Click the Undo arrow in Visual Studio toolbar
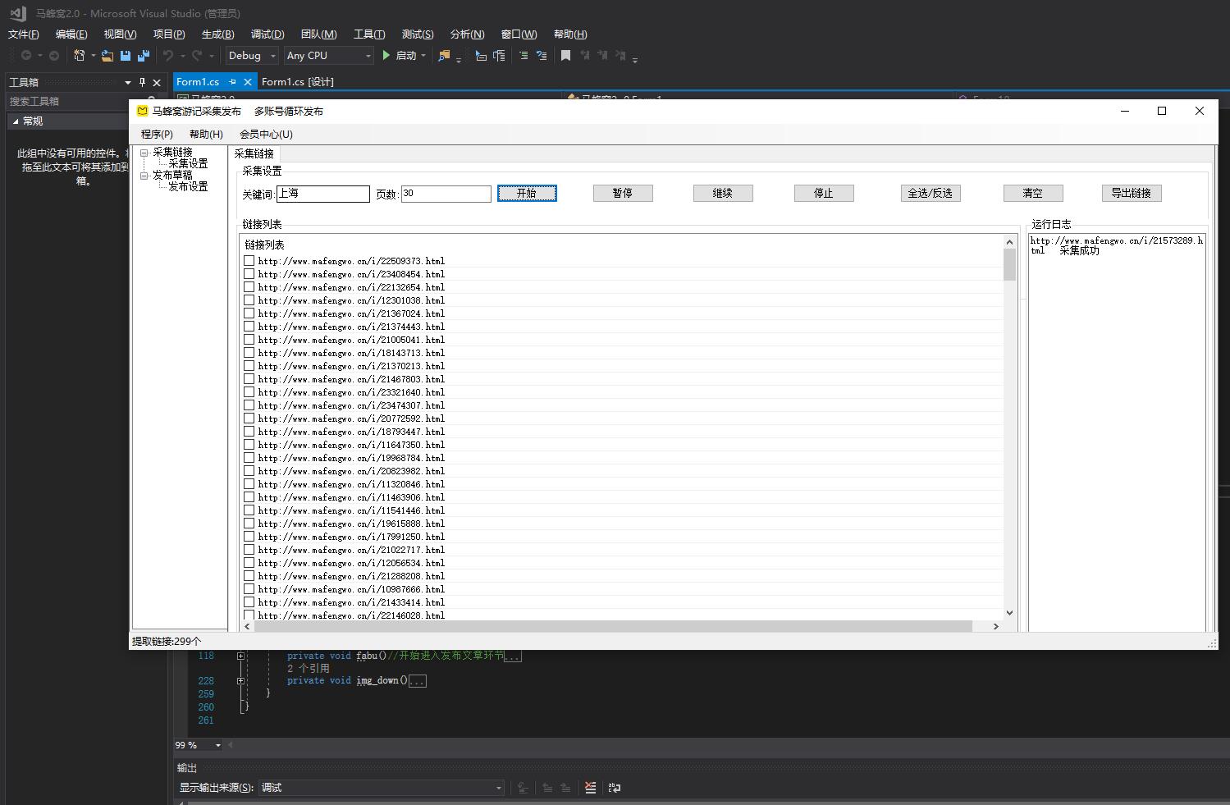1230x805 pixels. pos(167,55)
